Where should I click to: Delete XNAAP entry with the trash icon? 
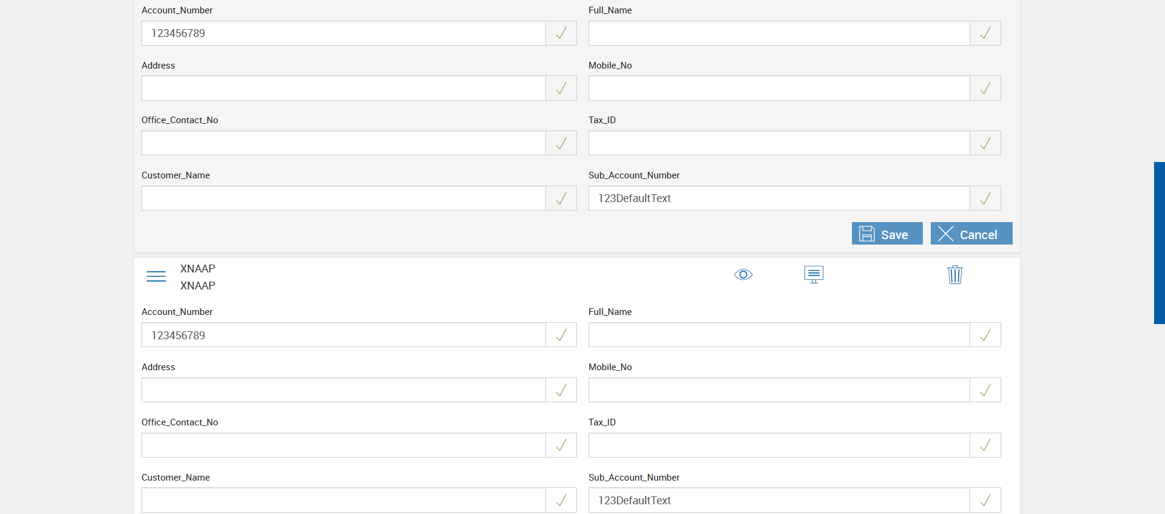pyautogui.click(x=954, y=275)
